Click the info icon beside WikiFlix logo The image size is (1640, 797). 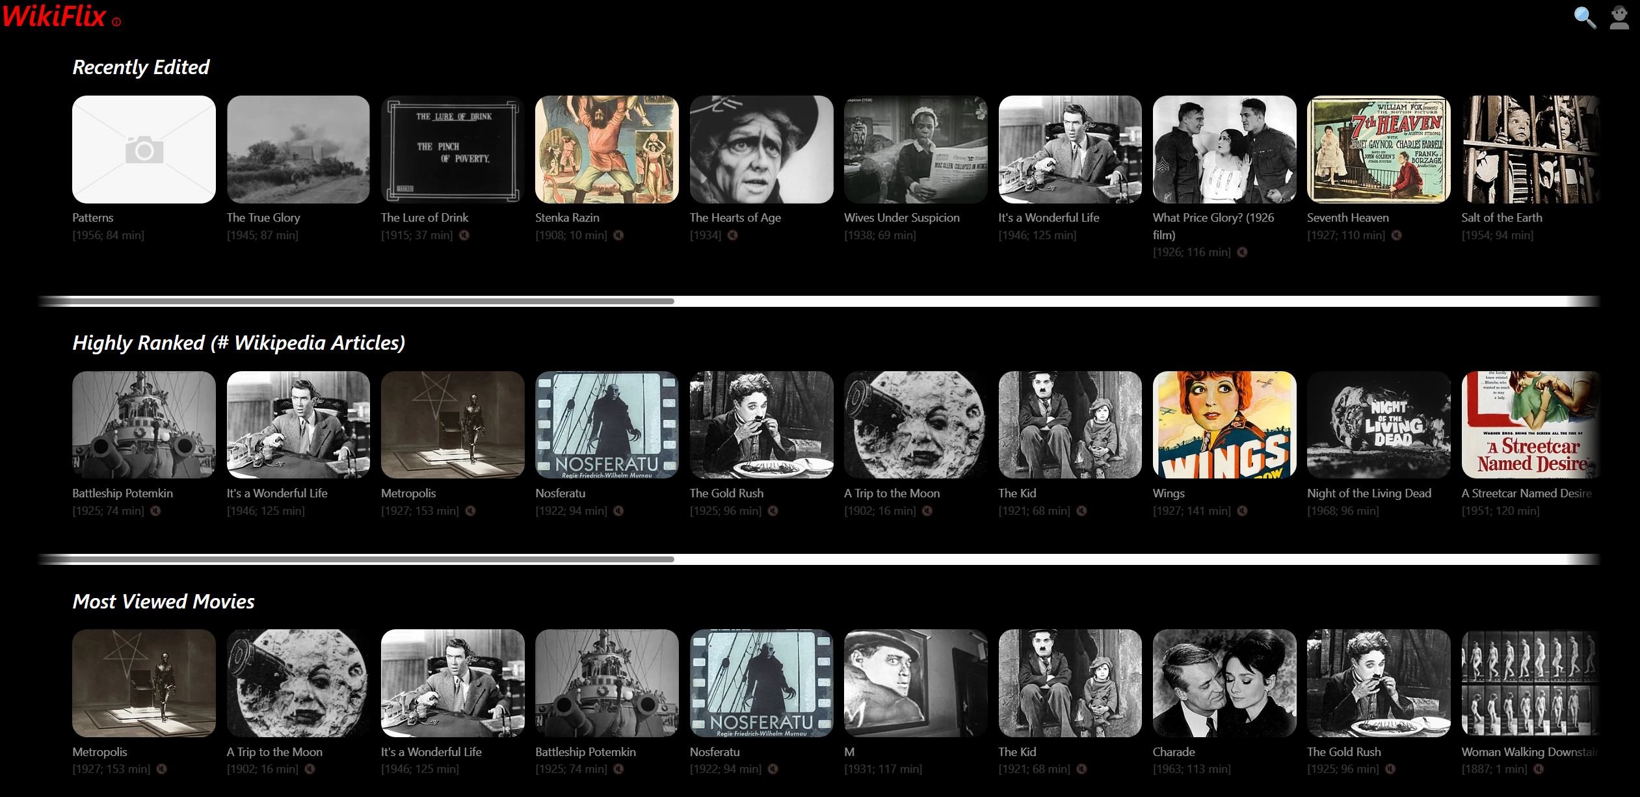[x=116, y=22]
